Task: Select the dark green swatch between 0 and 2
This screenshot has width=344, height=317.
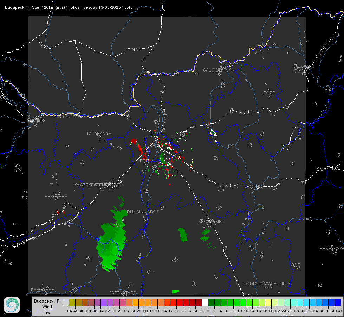Action: pyautogui.click(x=211, y=302)
